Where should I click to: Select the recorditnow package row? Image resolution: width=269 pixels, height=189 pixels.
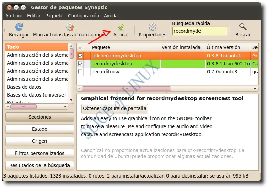click(168, 72)
